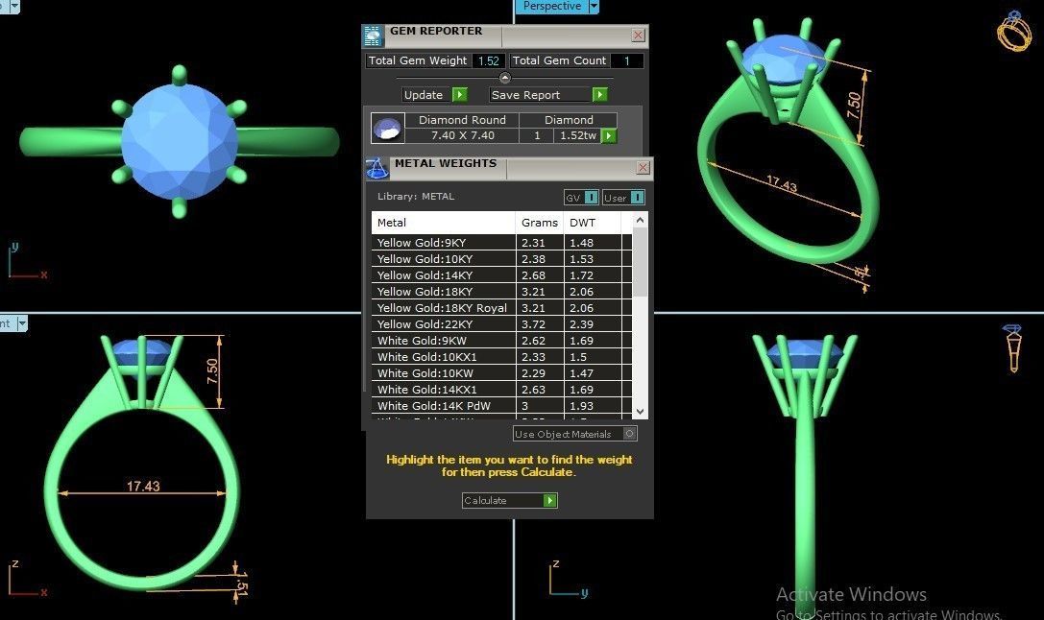Screen dimensions: 1044x620
Task: Click the round diamond gem thumbnail
Action: point(387,129)
